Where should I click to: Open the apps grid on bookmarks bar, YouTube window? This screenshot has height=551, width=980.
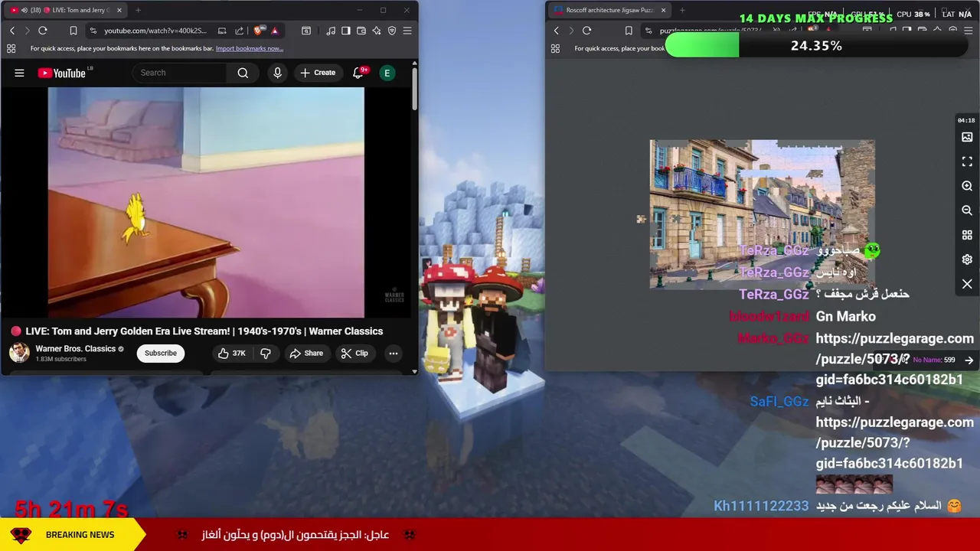pyautogui.click(x=11, y=48)
